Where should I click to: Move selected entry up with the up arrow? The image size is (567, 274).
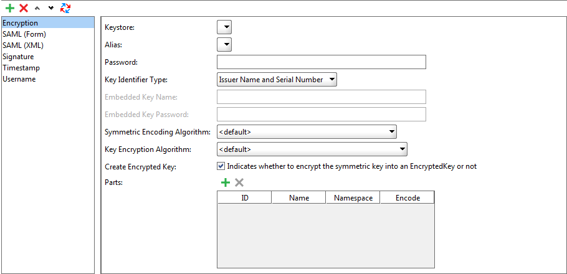point(37,8)
